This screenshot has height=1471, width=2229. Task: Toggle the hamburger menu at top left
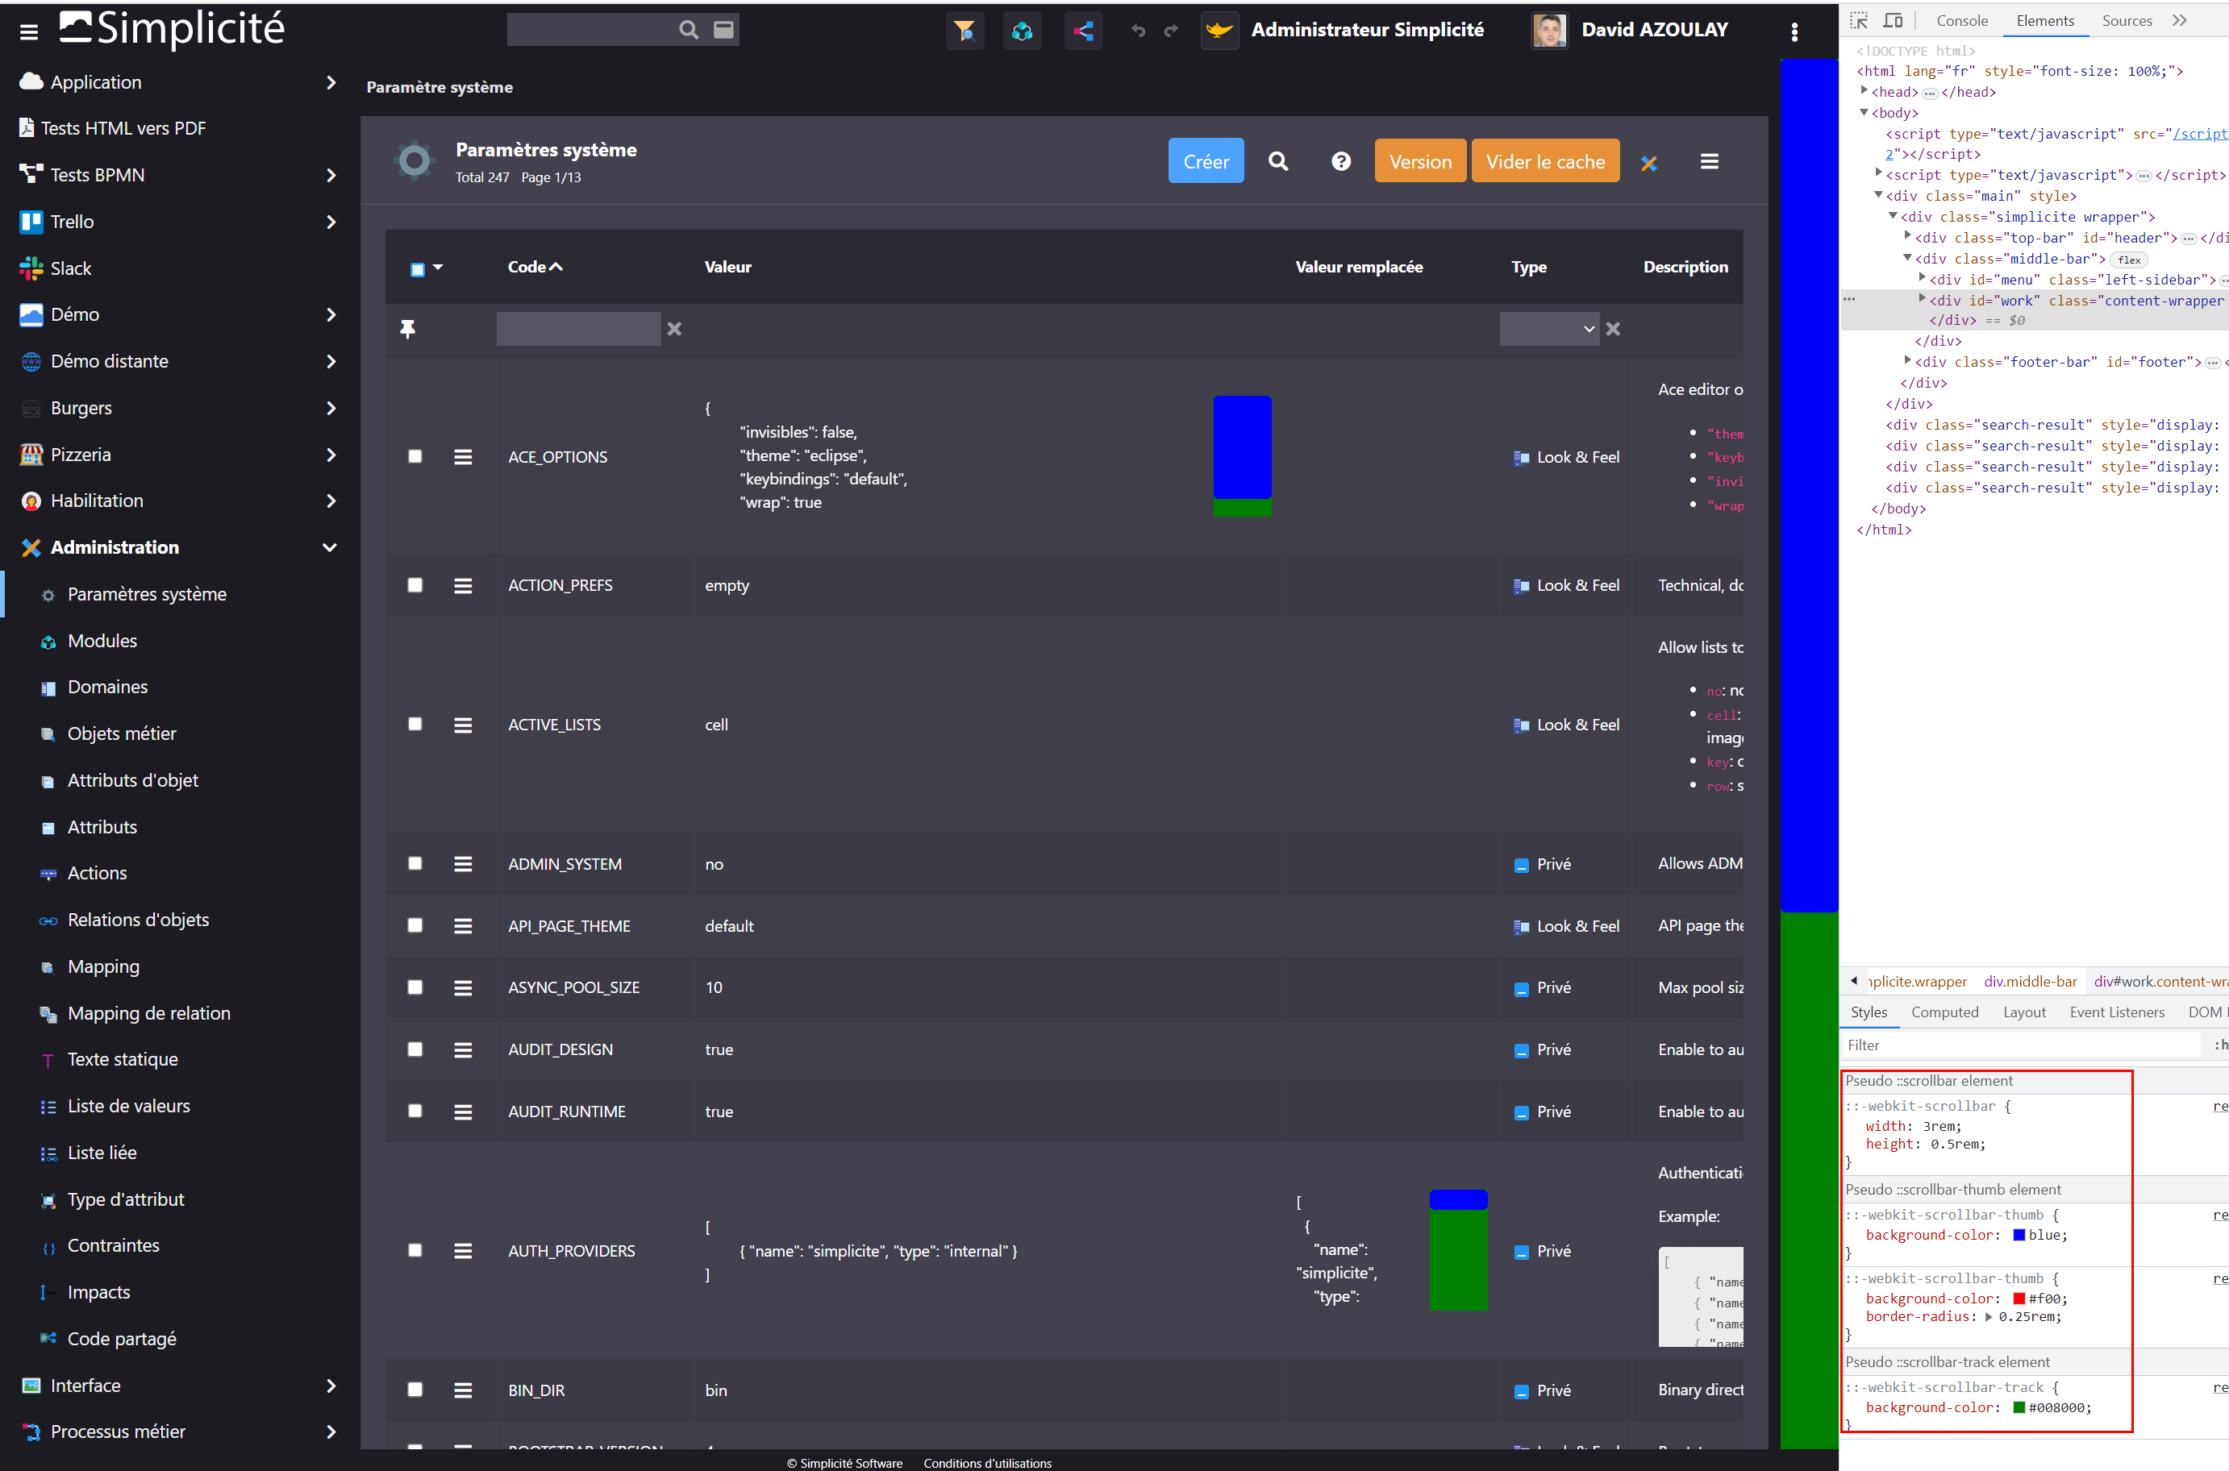pos(29,32)
